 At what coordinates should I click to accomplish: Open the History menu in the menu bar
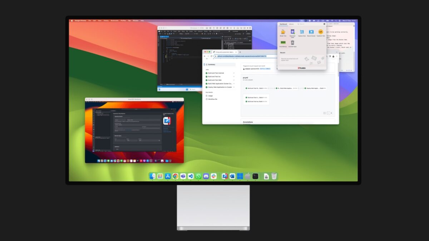pos(106,20)
